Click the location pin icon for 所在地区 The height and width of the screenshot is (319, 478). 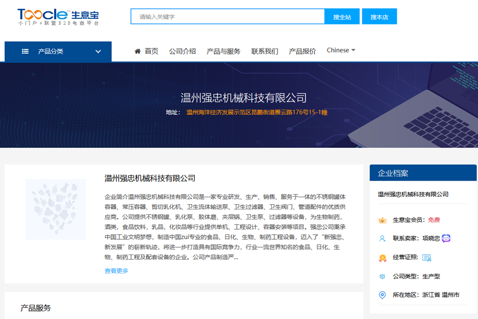click(382, 295)
